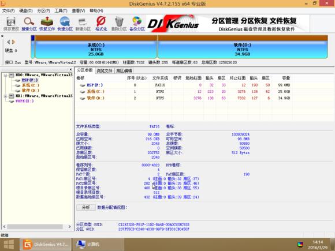Click the DiskGenius logo banner
335x251 pixels.
228,24
